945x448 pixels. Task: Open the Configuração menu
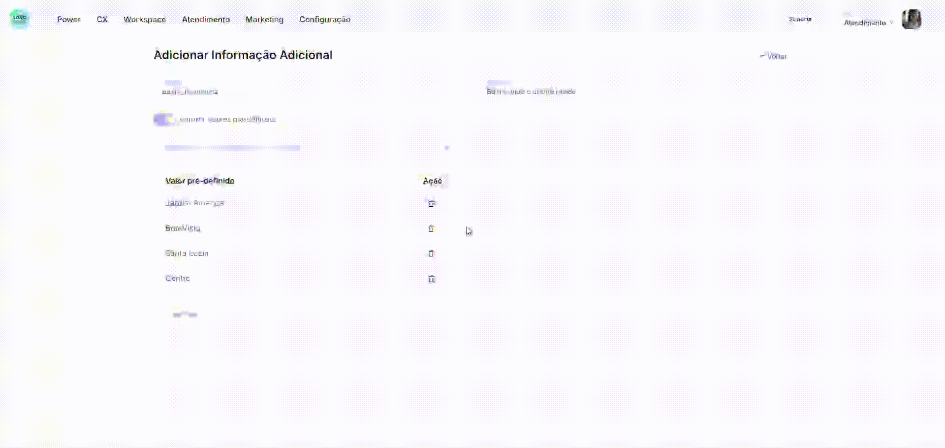coord(325,19)
